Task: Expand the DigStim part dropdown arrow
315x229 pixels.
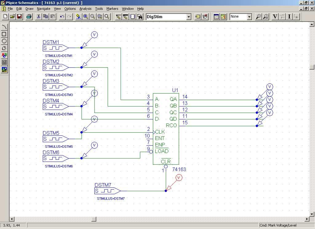Action: tap(189, 17)
